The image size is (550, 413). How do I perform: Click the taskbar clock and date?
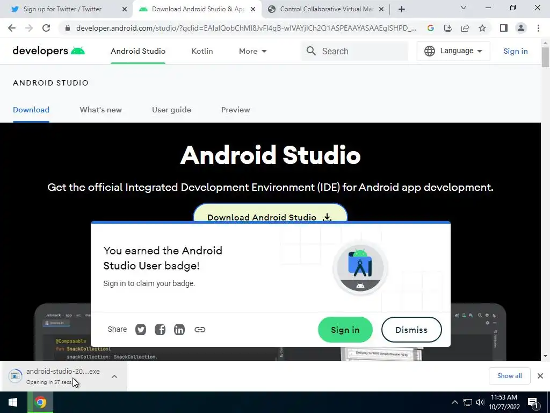click(504, 402)
